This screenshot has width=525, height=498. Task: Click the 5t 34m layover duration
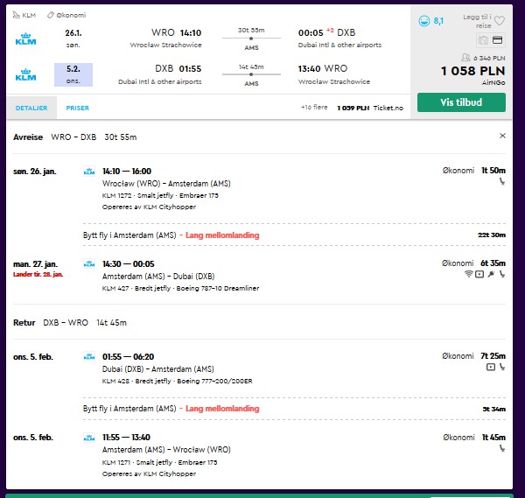pyautogui.click(x=493, y=409)
